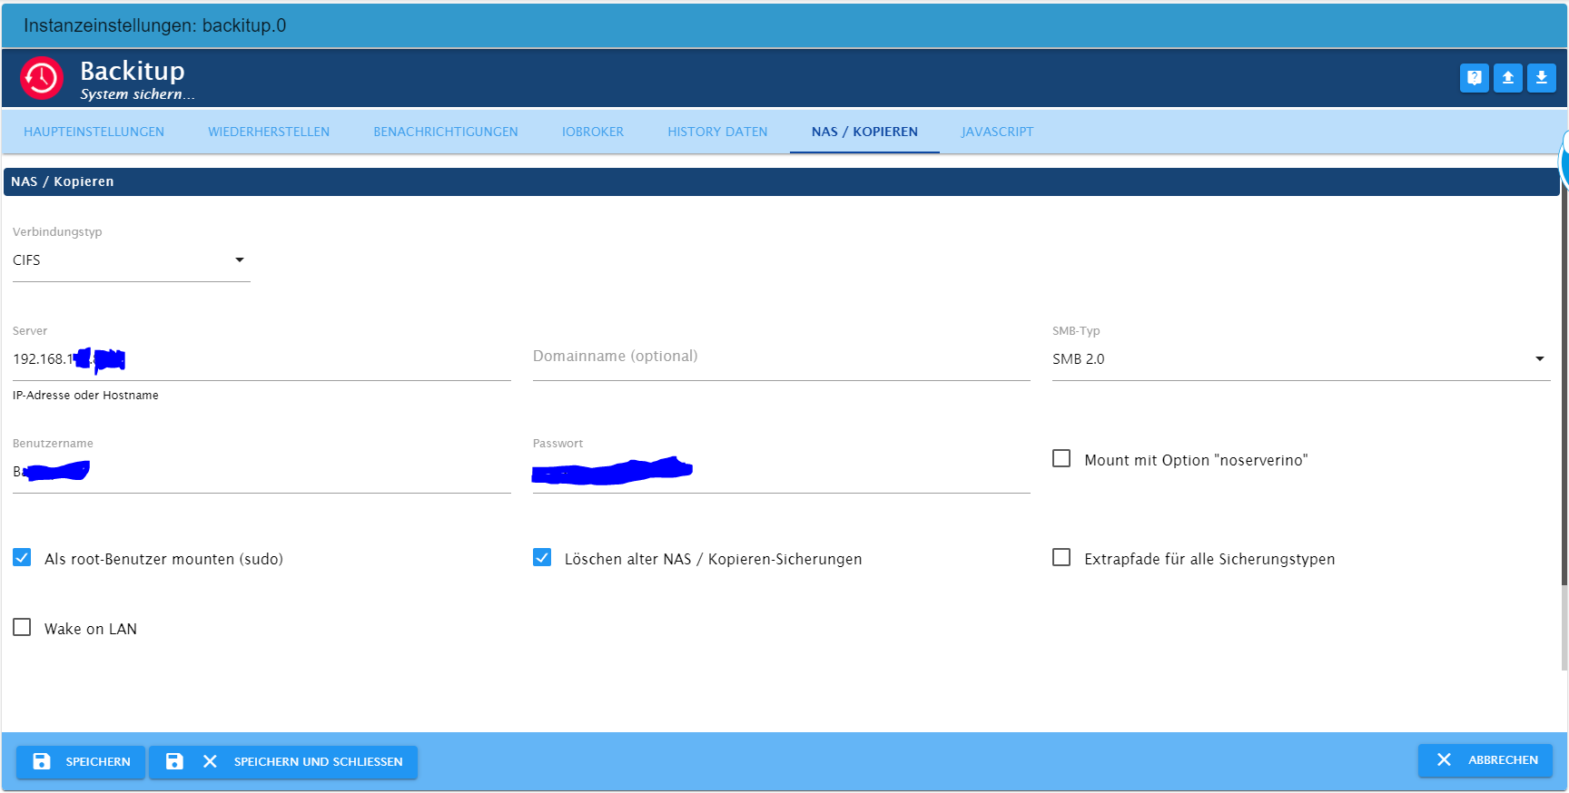Switch to ioBroker tab
This screenshot has height=793, width=1569.
point(593,132)
